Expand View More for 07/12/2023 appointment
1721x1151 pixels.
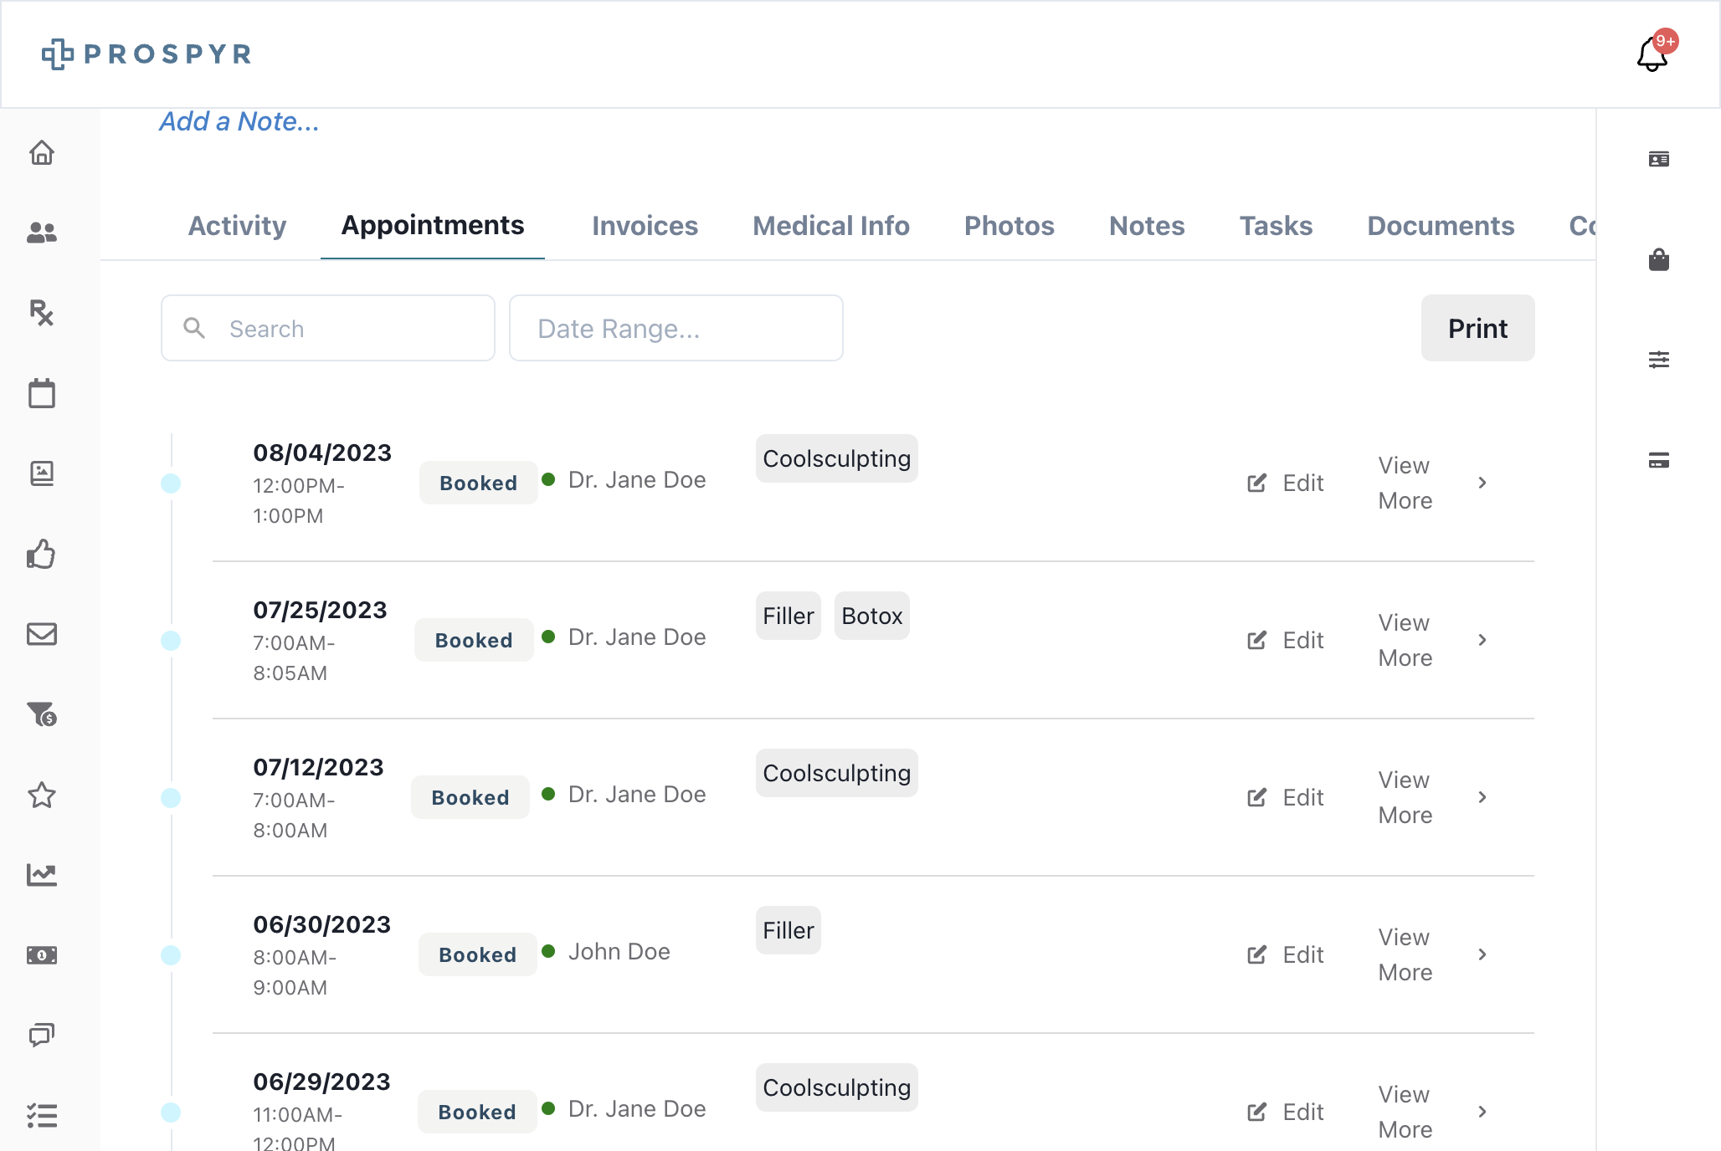[1432, 797]
